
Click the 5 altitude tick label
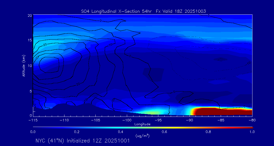30,91
